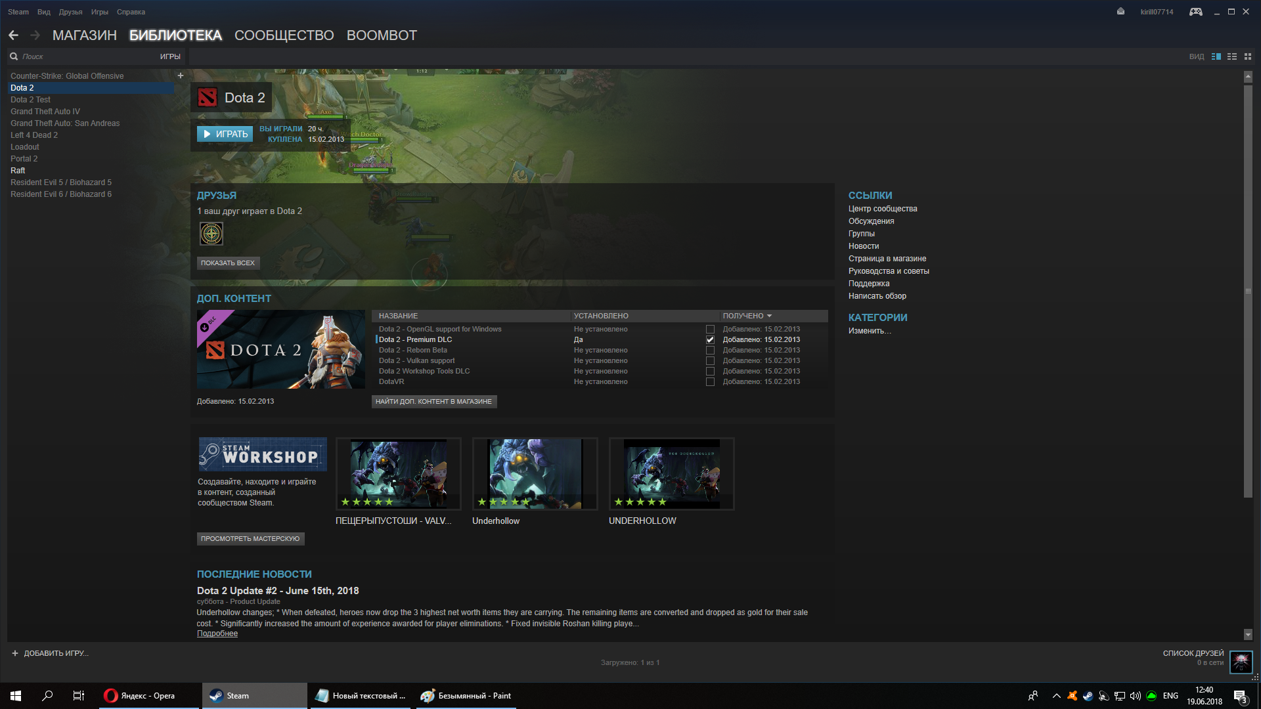The width and height of the screenshot is (1261, 709).
Task: Open Центр сообщества link
Action: [883, 209]
